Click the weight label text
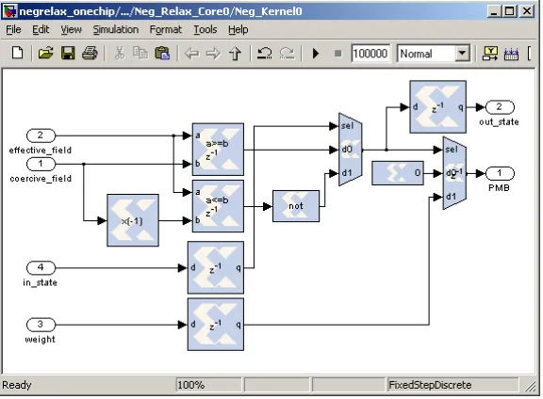The height and width of the screenshot is (399, 543). [41, 339]
